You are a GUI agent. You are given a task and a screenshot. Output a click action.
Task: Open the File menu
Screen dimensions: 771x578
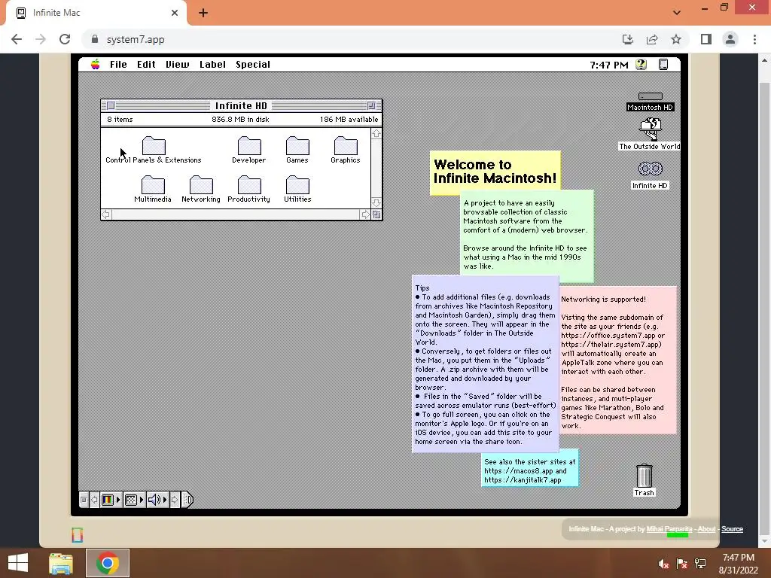[x=118, y=65]
